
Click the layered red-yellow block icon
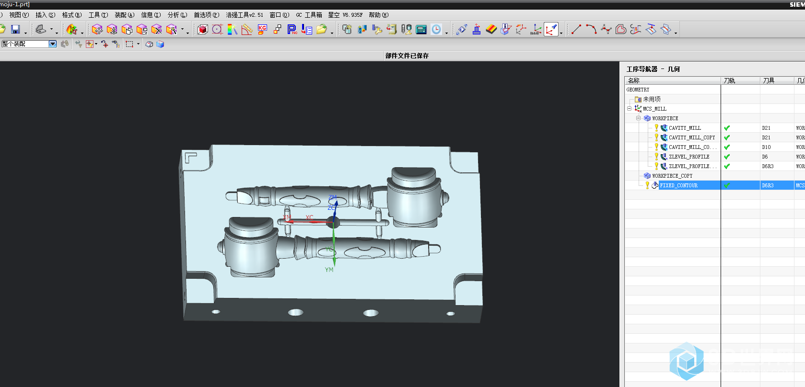coord(491,30)
